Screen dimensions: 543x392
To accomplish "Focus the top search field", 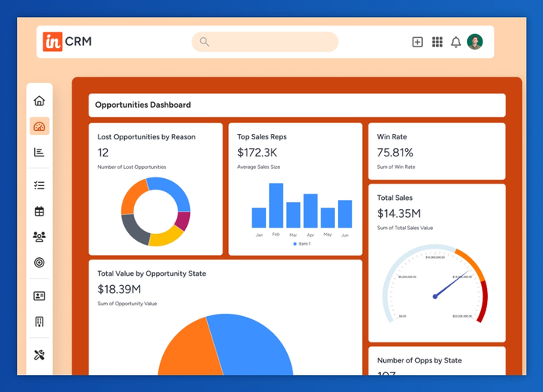I will tap(265, 42).
